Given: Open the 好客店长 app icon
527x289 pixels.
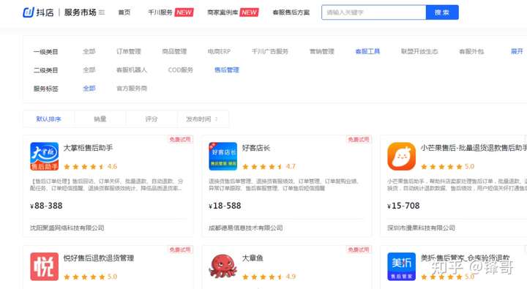Looking at the screenshot, I should 223,157.
